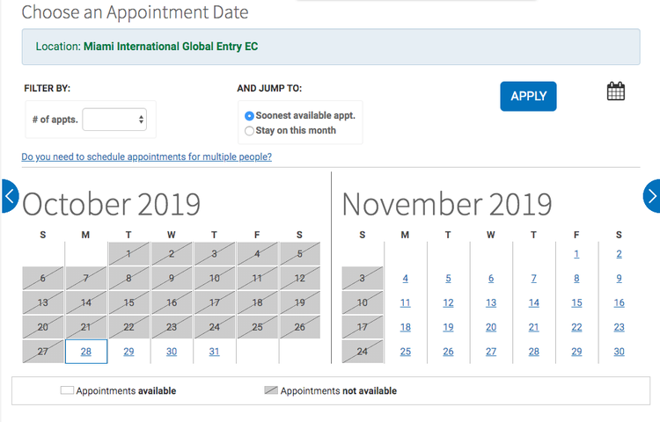Advance to next month with right arrow
This screenshot has width=660, height=422.
[x=651, y=196]
